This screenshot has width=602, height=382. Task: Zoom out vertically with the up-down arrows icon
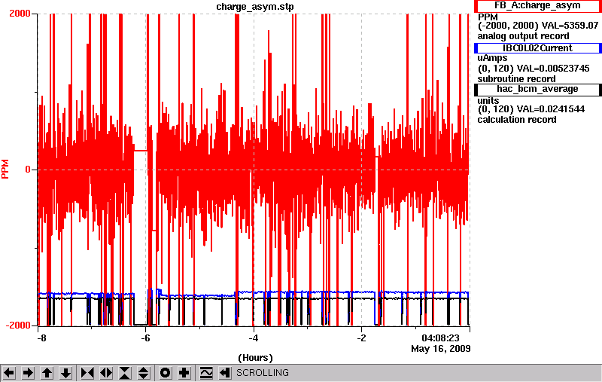(144, 372)
